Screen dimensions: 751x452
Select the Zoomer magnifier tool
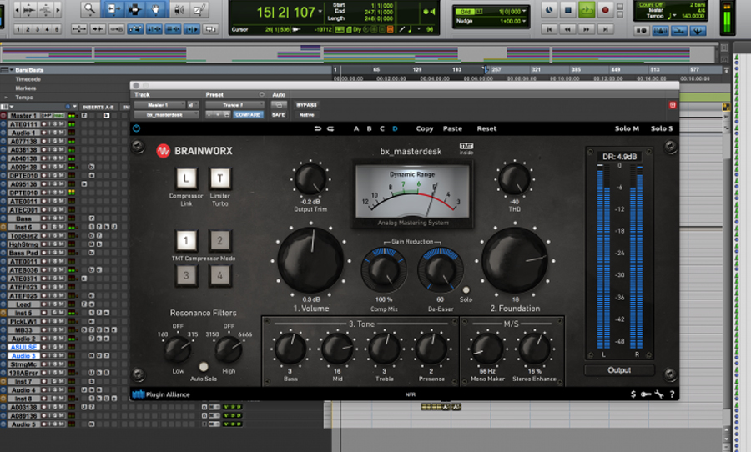90,10
